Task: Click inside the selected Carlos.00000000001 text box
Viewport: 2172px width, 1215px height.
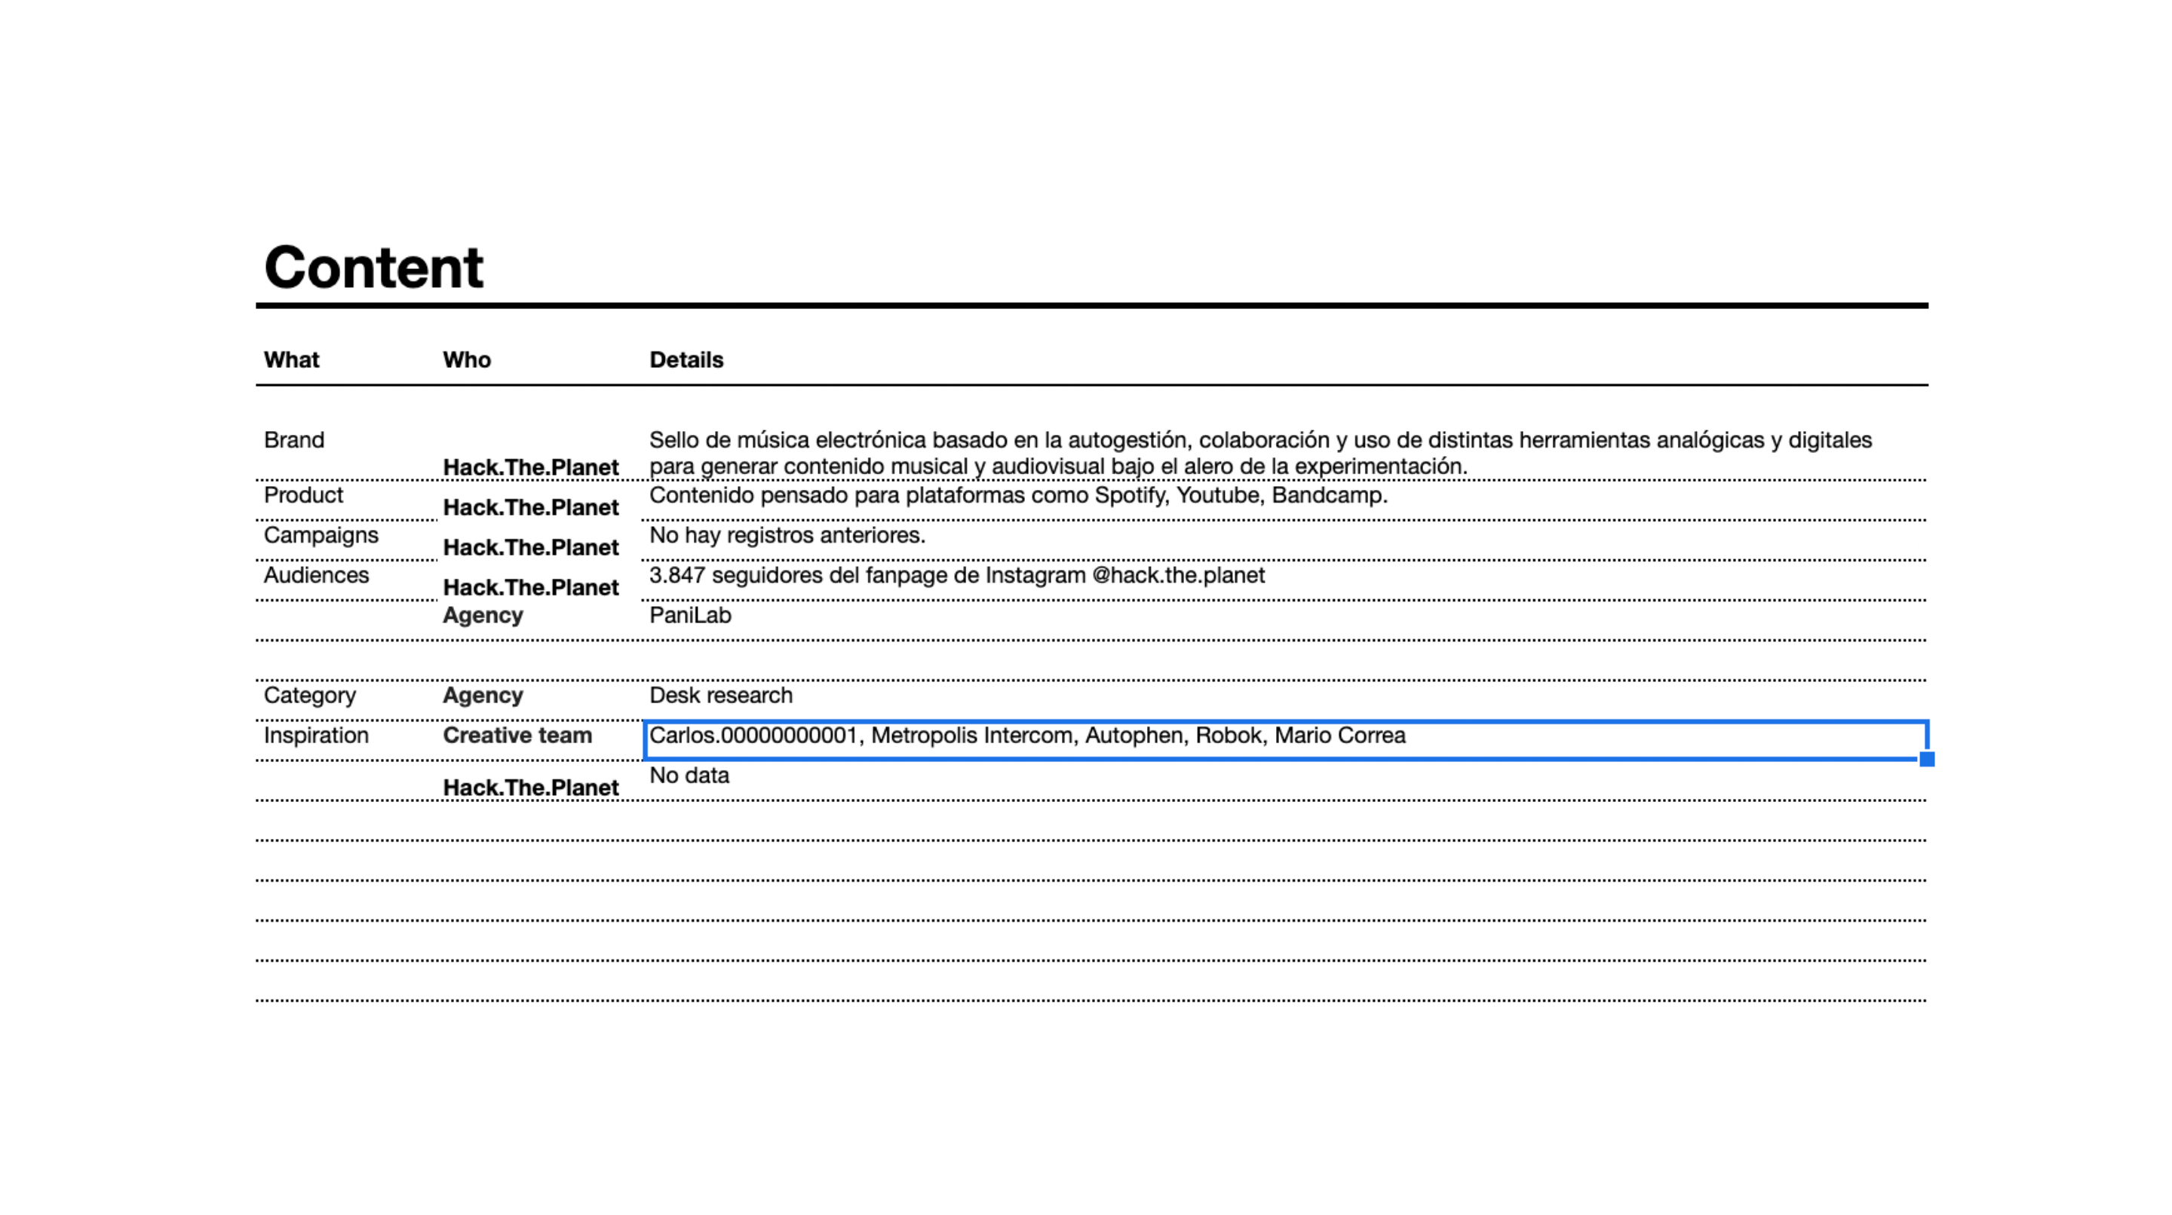Action: coord(1286,741)
